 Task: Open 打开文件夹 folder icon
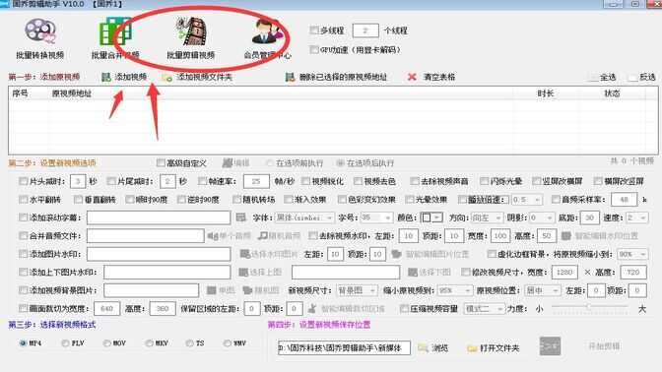coord(472,348)
